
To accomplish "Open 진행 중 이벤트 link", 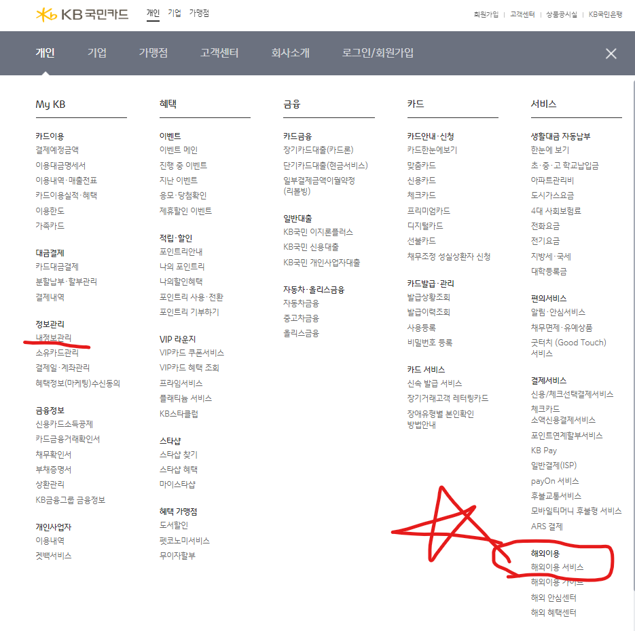I will click(183, 166).
